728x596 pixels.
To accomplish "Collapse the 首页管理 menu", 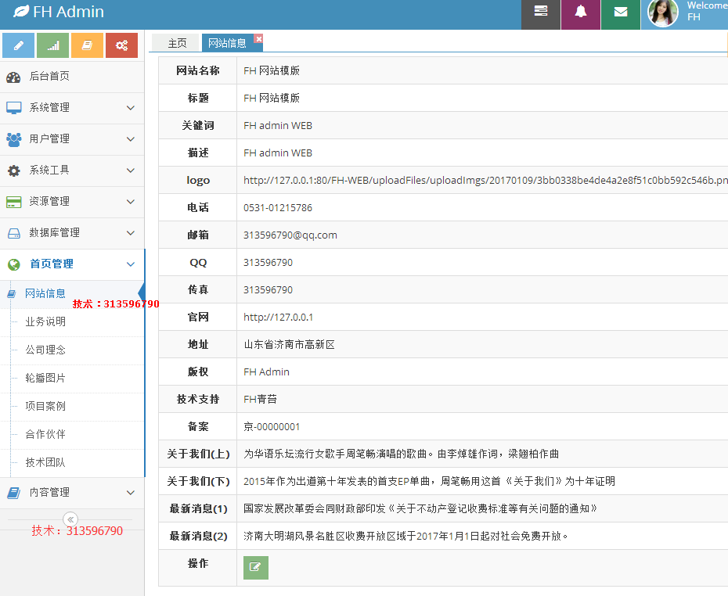I will 72,264.
